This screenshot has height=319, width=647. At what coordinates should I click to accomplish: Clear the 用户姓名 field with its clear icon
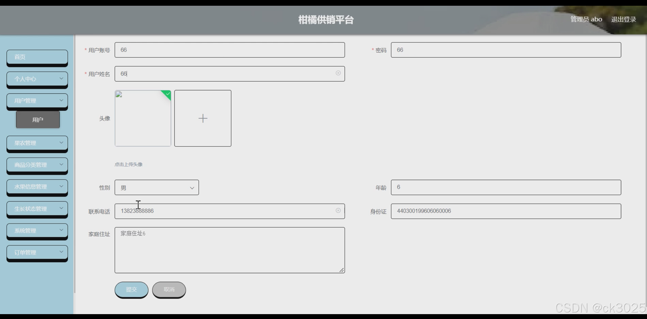[x=338, y=73]
